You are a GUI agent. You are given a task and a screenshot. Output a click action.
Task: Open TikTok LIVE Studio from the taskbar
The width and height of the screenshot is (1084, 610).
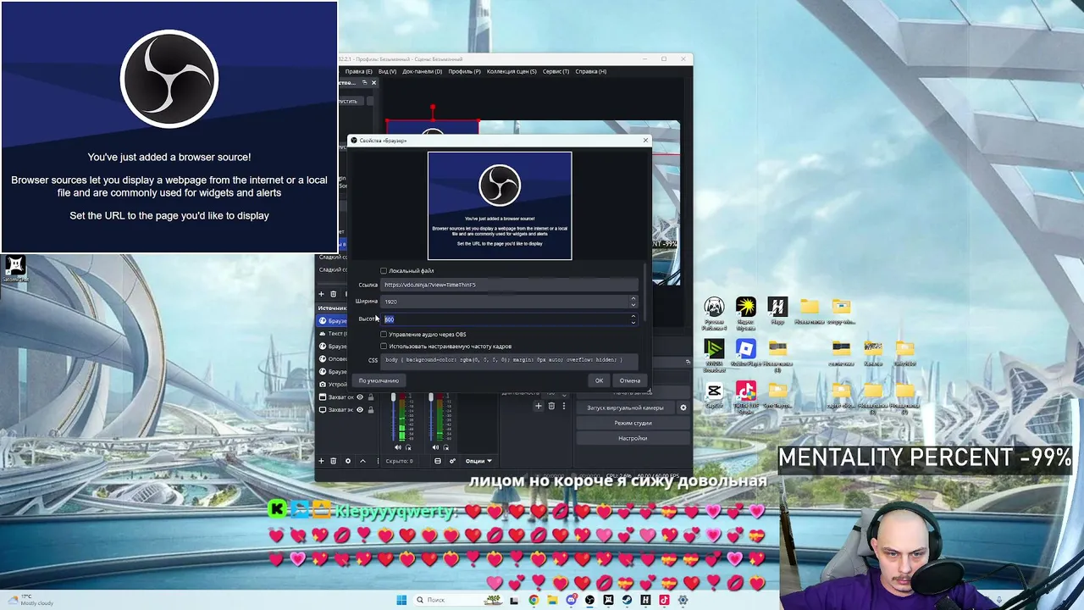click(664, 600)
